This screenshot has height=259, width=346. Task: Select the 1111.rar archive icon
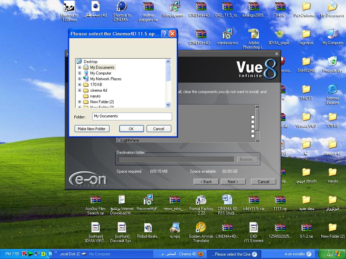click(x=280, y=203)
